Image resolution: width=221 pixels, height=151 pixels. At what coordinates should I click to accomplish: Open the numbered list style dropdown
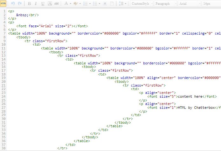point(90,4)
